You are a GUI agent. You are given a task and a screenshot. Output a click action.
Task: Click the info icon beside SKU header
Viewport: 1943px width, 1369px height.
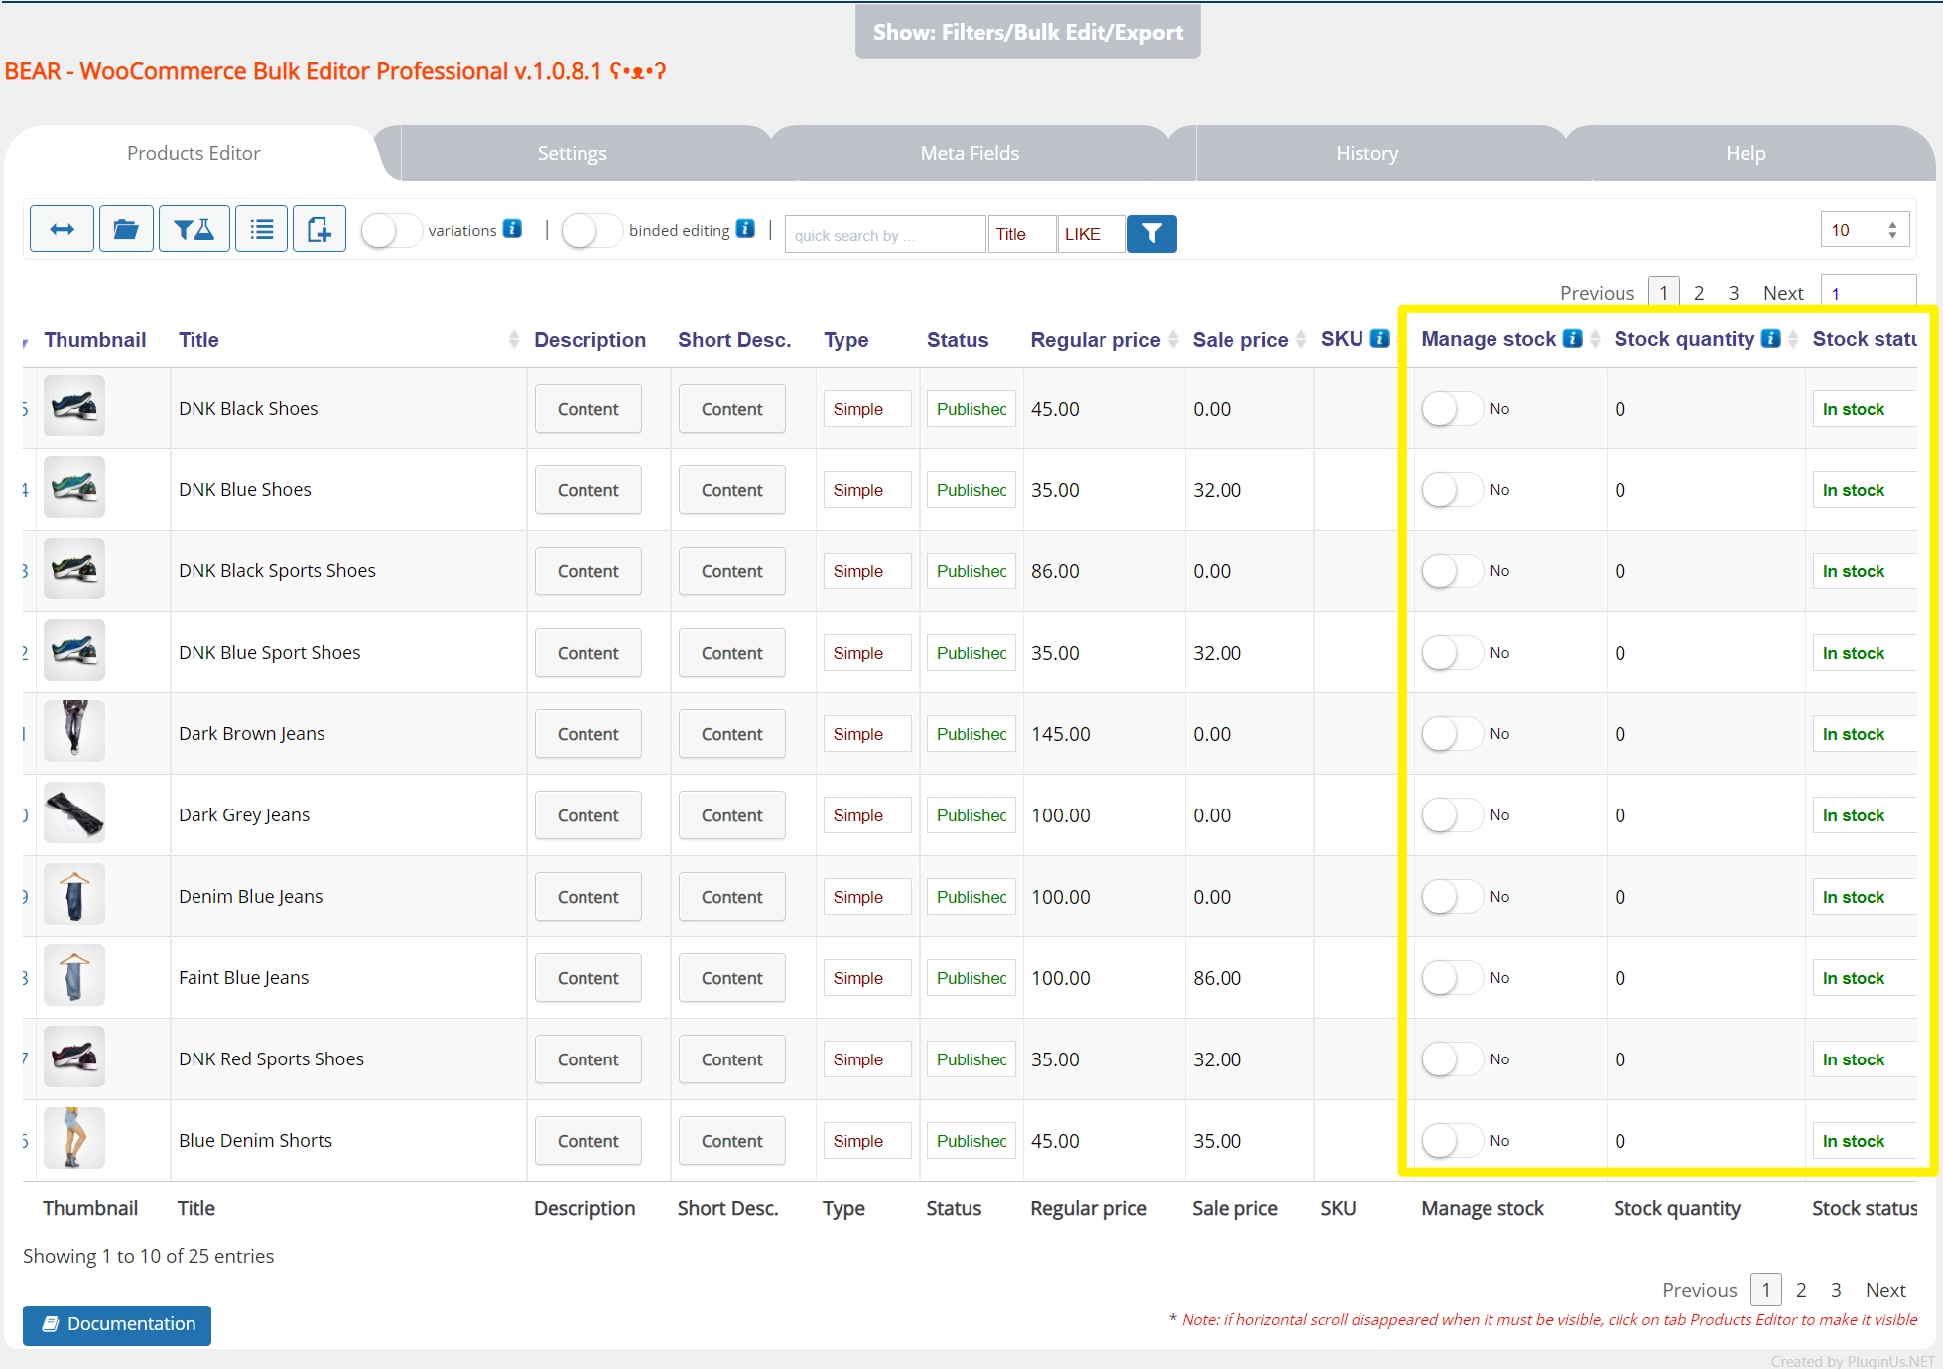tap(1379, 338)
